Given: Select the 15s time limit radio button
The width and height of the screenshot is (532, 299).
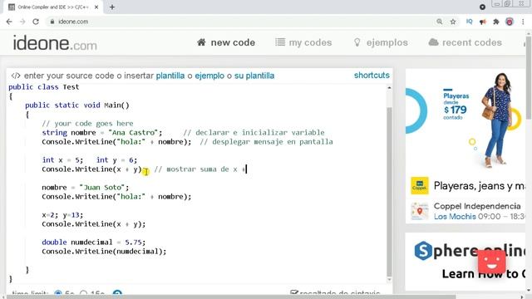Looking at the screenshot, I should [x=83, y=293].
